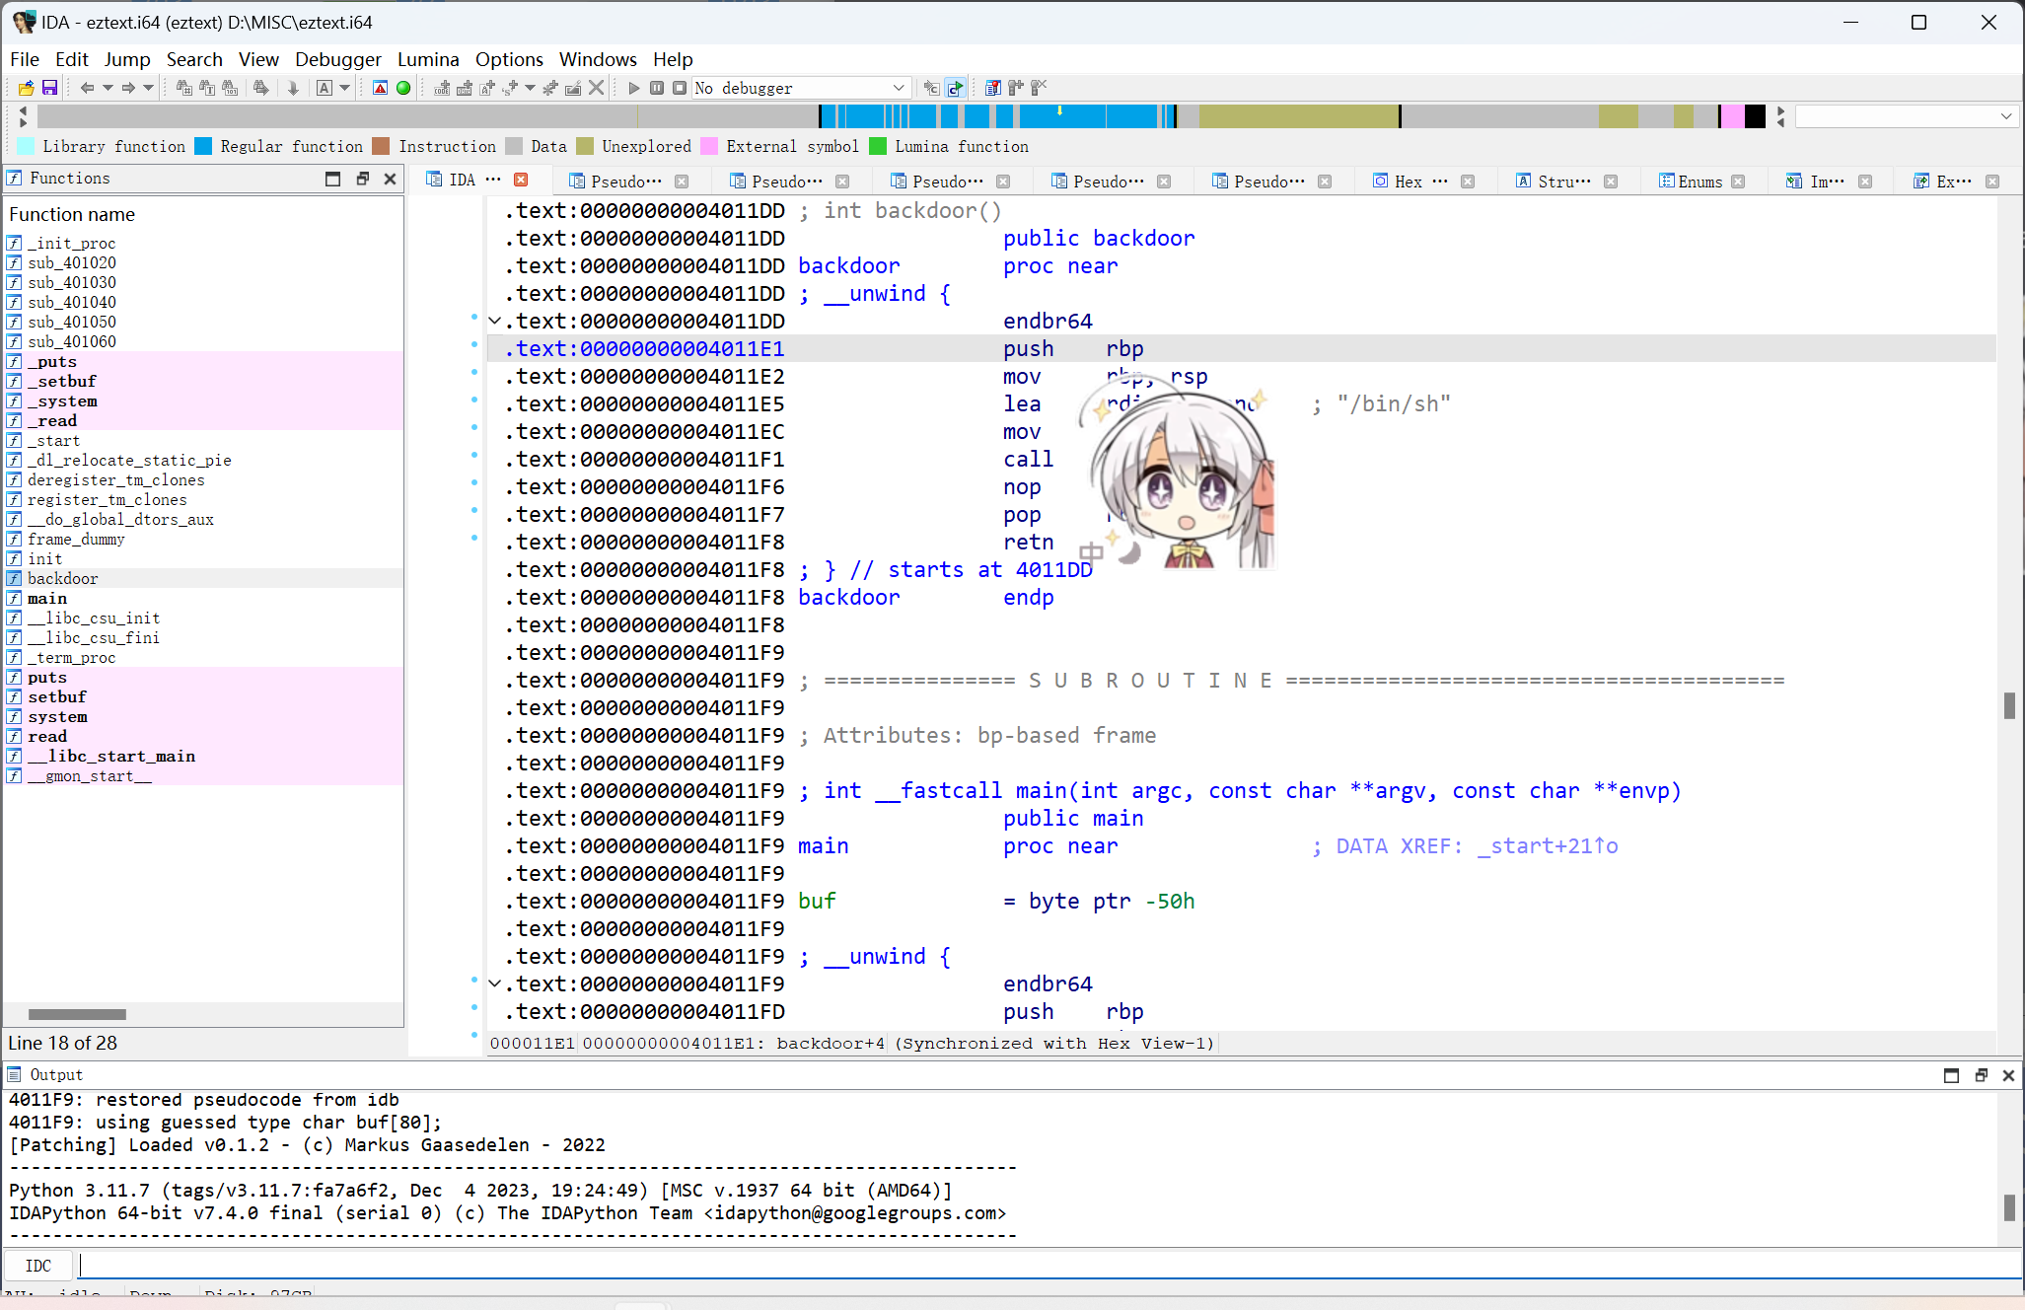
Task: Click the undefine X icon
Action: coord(596,88)
